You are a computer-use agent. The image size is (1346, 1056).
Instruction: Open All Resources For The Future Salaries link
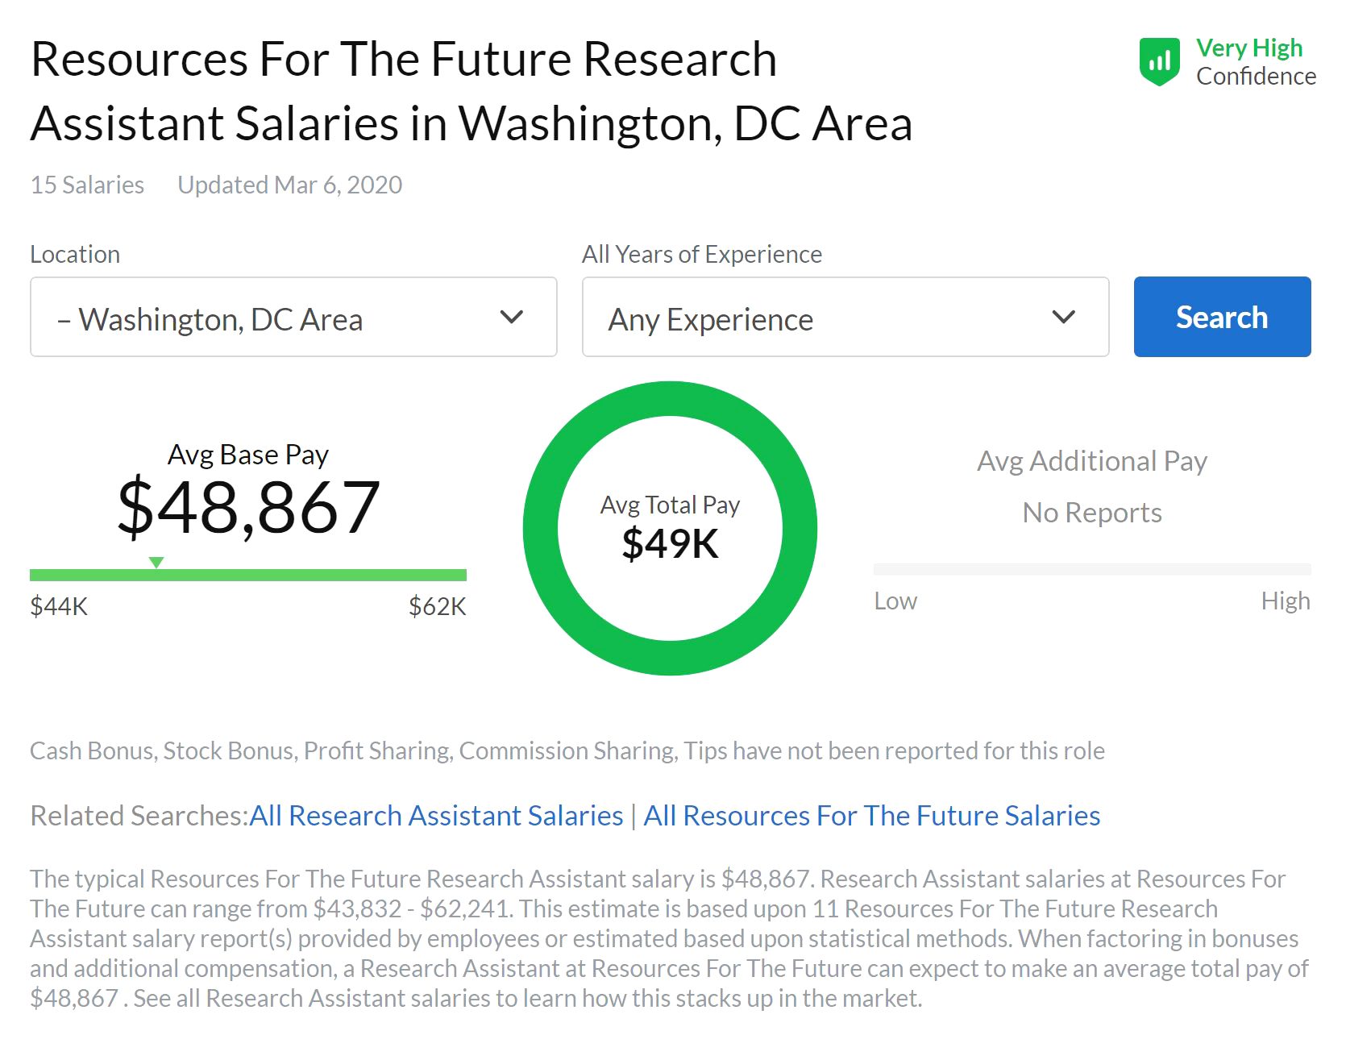(871, 816)
